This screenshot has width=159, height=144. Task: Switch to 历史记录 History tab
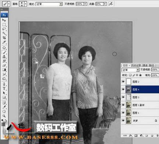(x=136, y=65)
